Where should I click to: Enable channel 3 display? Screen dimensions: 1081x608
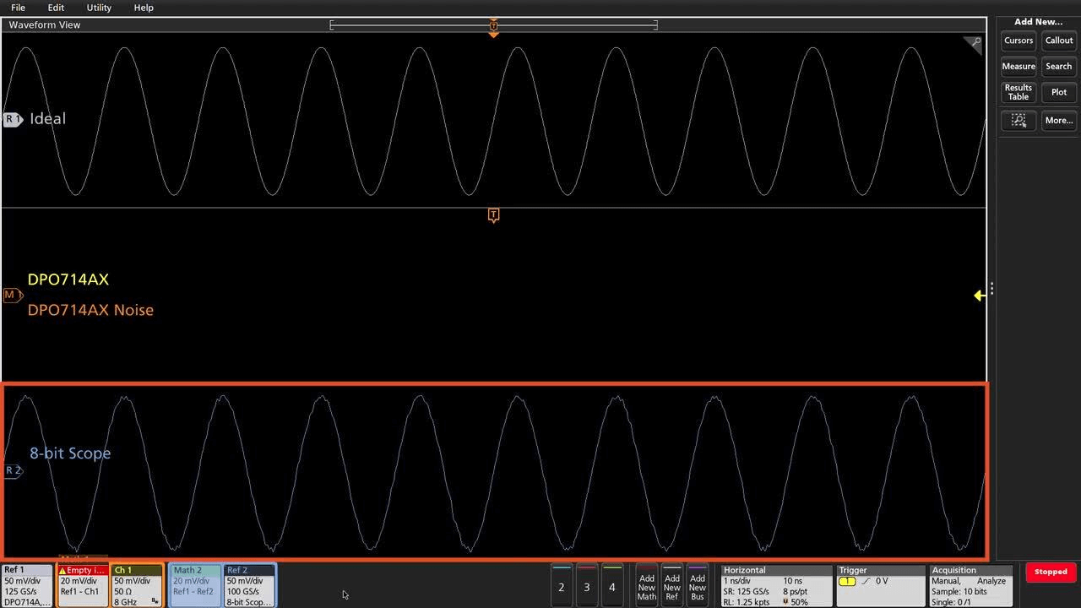pyautogui.click(x=586, y=586)
